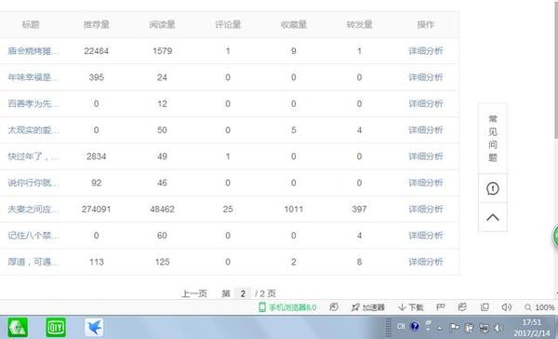
Task: Launch the iQIYI taskbar icon
Action: (x=56, y=327)
